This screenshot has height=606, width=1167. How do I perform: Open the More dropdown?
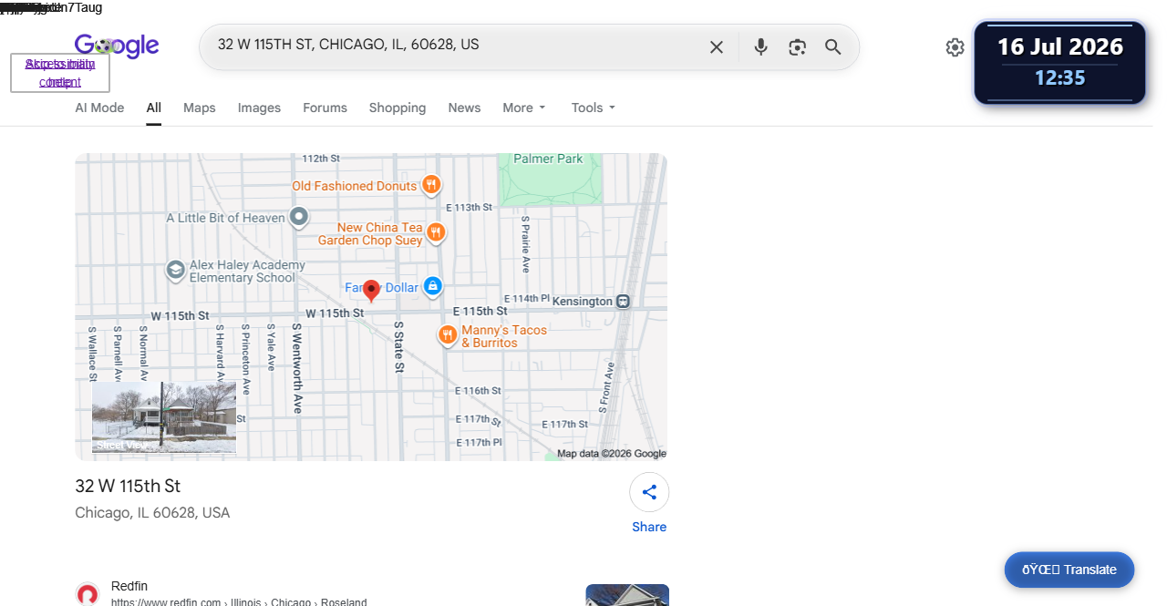(x=524, y=108)
